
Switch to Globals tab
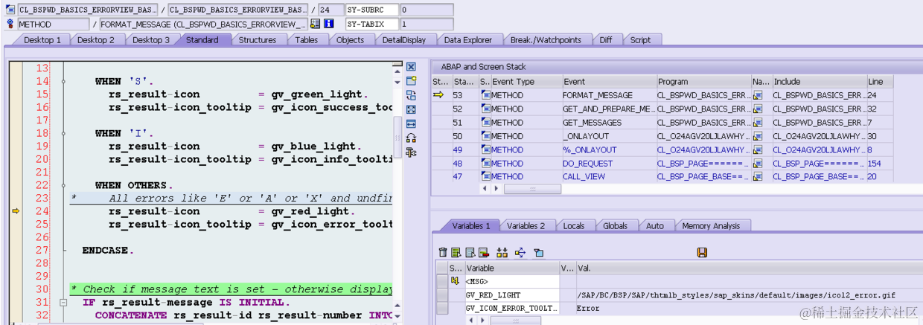615,226
